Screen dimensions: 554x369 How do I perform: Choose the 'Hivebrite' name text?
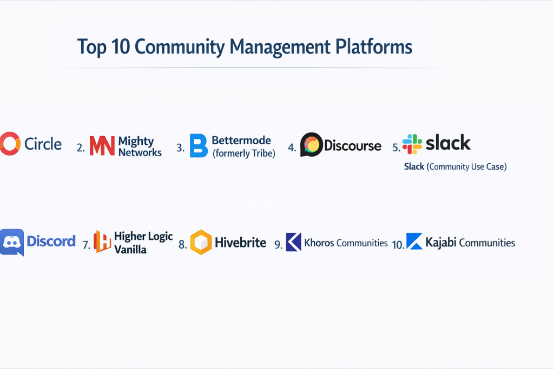pyautogui.click(x=240, y=243)
